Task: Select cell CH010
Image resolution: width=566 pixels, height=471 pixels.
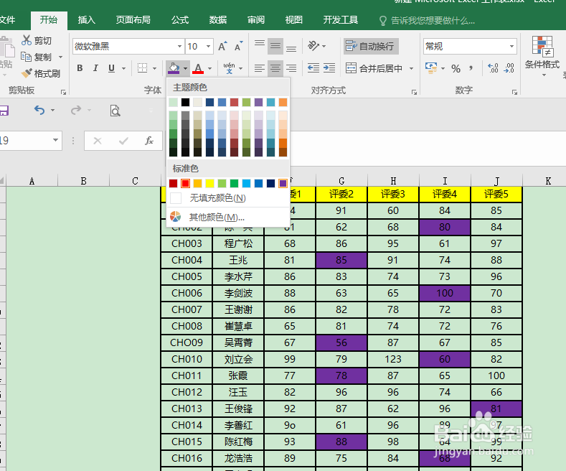Action: (x=187, y=359)
